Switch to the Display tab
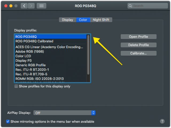 [68, 20]
